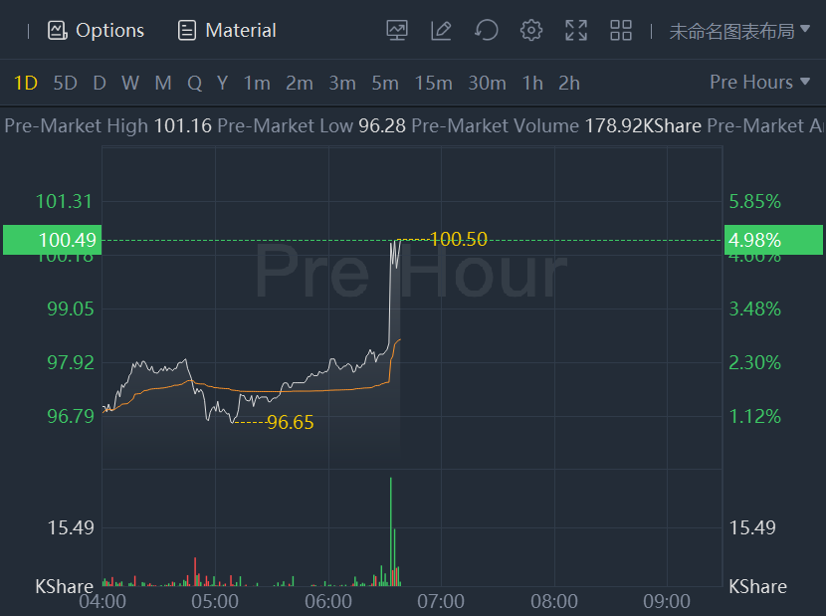
Task: Select the drawing pencil edit icon
Action: coord(441,31)
